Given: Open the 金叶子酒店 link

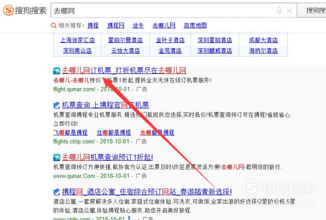Looking at the screenshot, I should tap(170, 40).
